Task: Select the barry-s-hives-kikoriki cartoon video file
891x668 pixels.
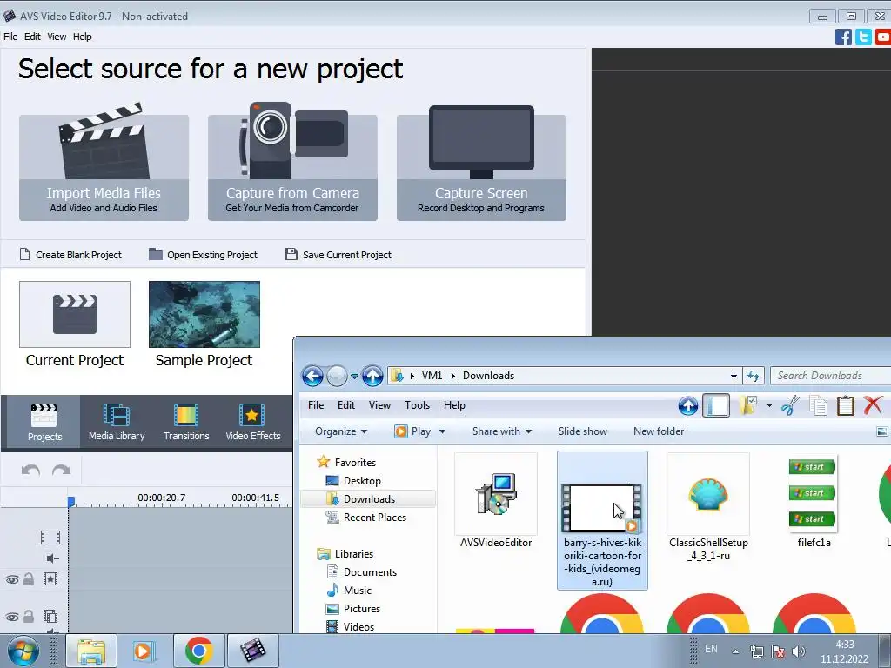Action: pyautogui.click(x=602, y=520)
